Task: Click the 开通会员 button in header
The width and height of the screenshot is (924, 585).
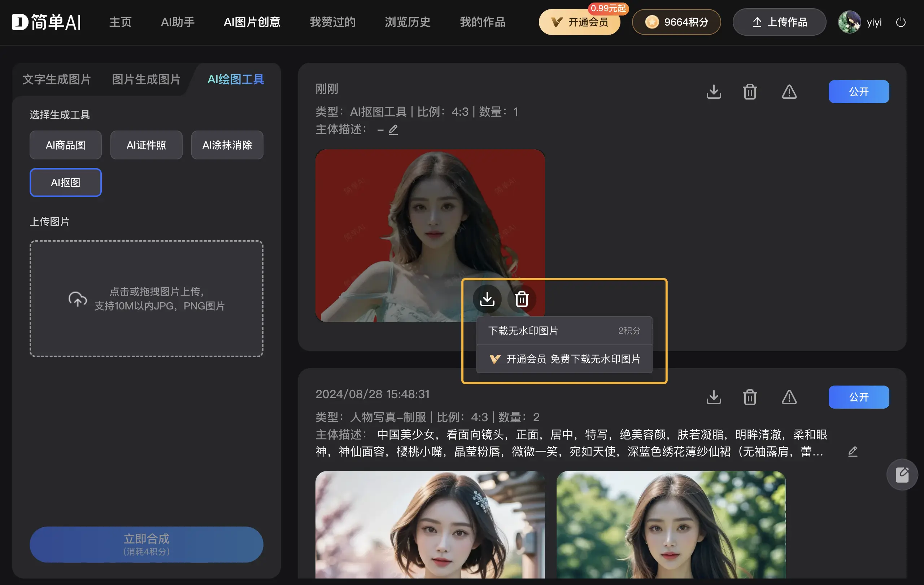Action: [x=579, y=22]
